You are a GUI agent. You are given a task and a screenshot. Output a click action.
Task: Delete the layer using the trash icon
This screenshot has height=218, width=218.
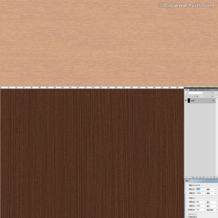tap(214, 177)
